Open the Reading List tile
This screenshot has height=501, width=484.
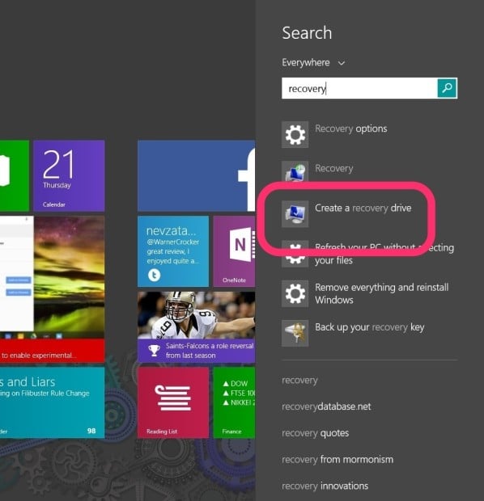(x=173, y=402)
